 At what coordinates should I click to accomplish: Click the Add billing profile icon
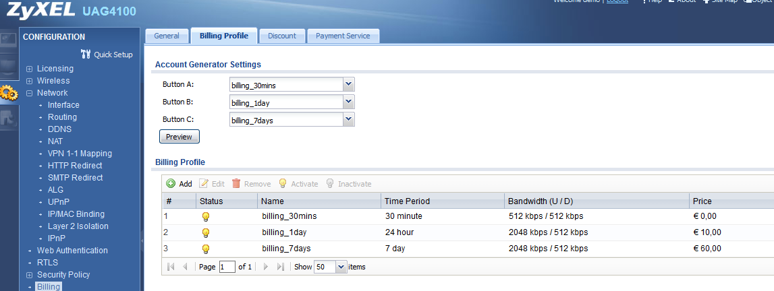171,184
